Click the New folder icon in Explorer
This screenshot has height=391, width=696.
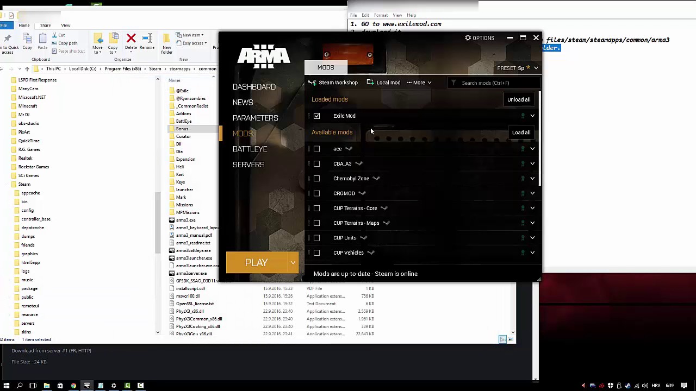click(167, 39)
